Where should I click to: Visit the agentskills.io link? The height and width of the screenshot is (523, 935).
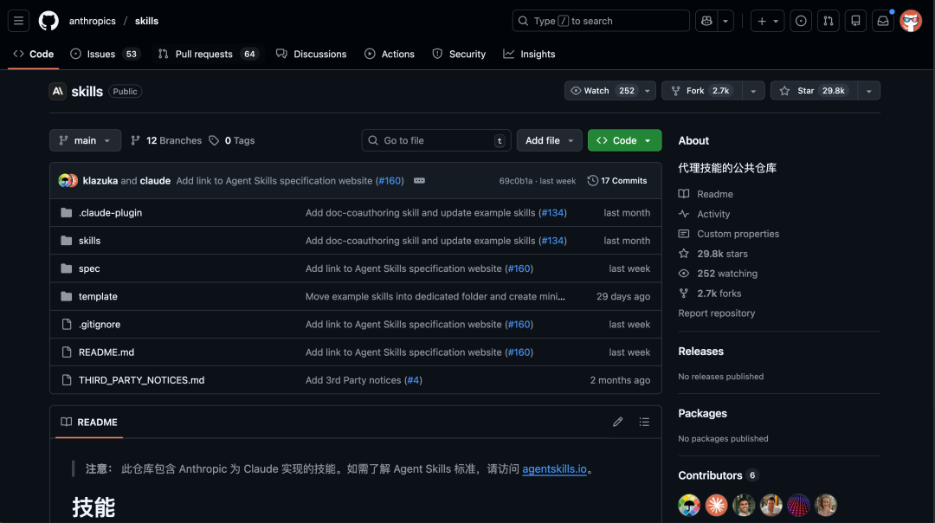(x=555, y=469)
